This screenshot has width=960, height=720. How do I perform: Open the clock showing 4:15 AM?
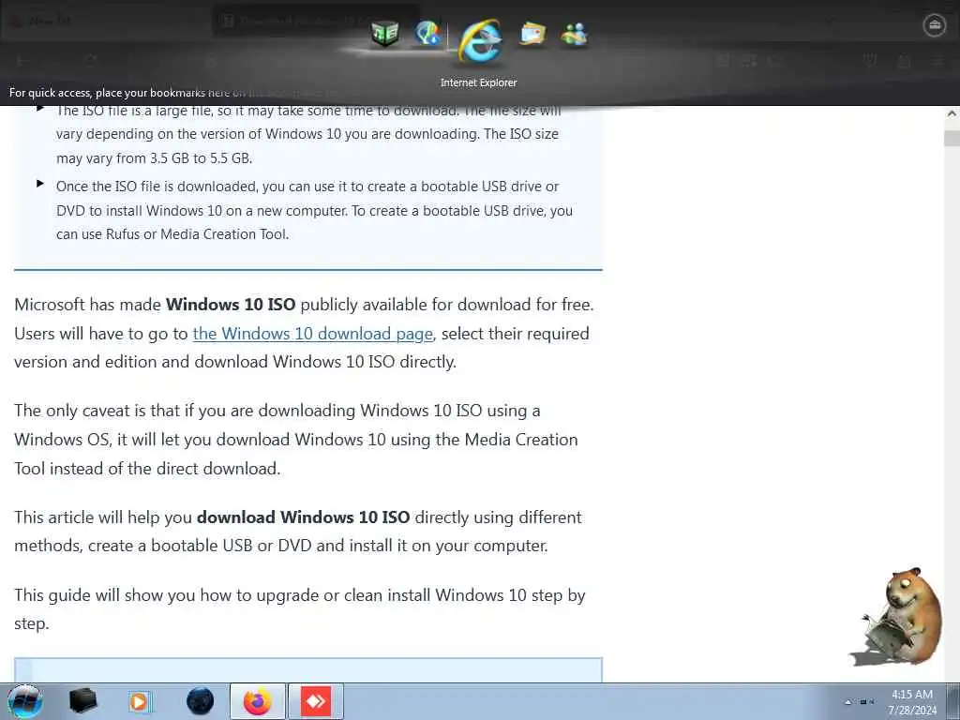911,702
